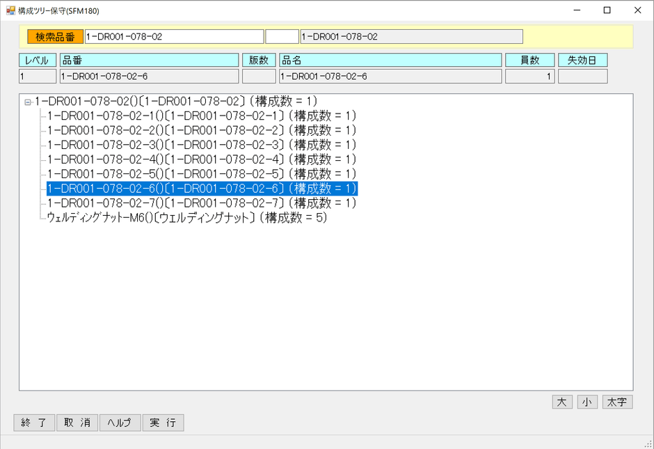Collapse the root node 1-DR001-078-02
The width and height of the screenshot is (654, 449).
(x=28, y=102)
